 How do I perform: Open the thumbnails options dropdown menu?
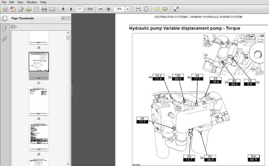pos(14,27)
